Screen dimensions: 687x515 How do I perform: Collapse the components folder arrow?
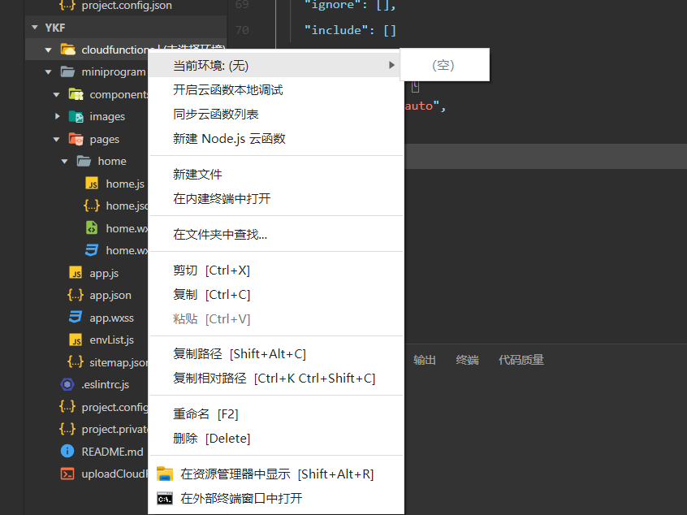coord(56,95)
